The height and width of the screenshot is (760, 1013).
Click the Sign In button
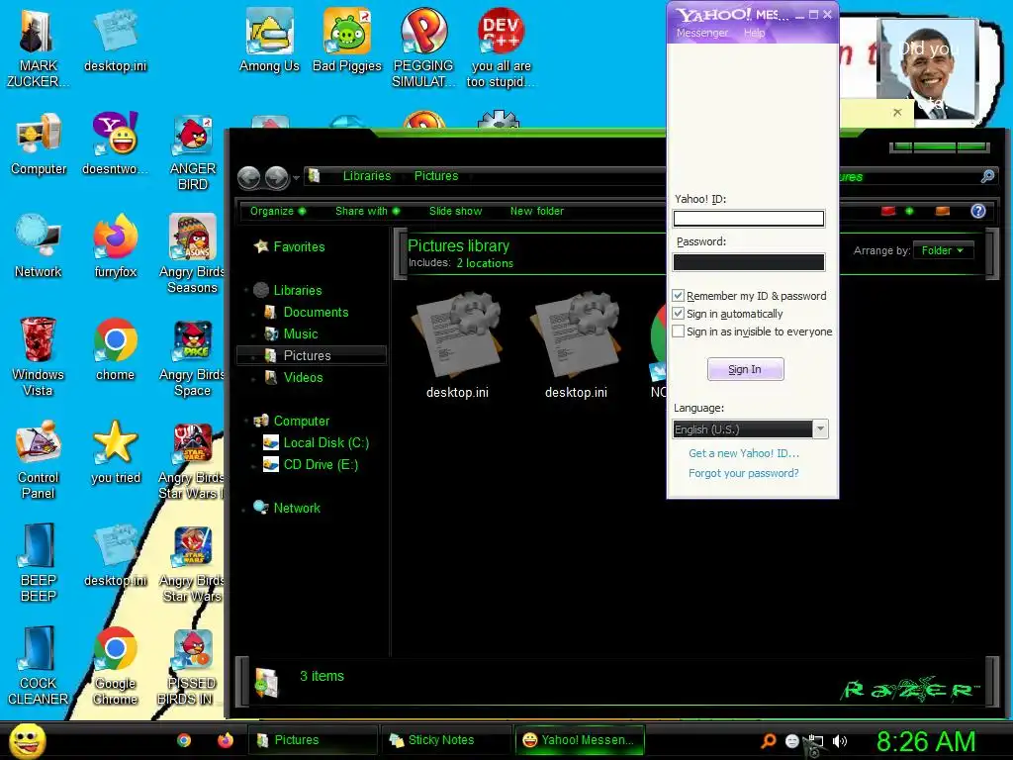746,369
